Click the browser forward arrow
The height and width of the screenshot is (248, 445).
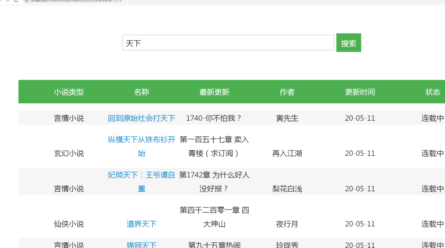7,1
